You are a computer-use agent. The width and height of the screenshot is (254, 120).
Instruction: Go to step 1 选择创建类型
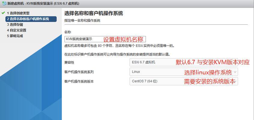point(18,13)
